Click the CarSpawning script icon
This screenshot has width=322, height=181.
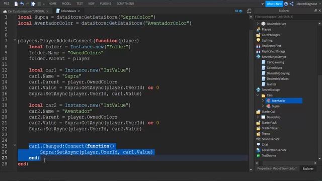pyautogui.click(x=264, y=62)
